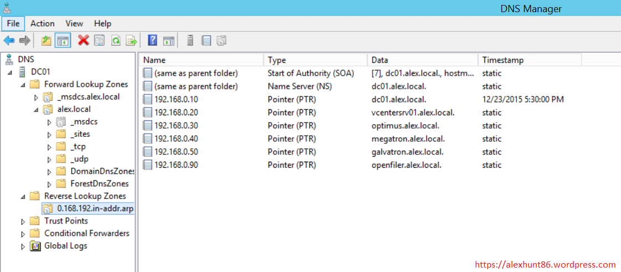Screen dimensions: 621x272
Task: Expand the _msdcs.alex.local zone
Action: (37, 97)
